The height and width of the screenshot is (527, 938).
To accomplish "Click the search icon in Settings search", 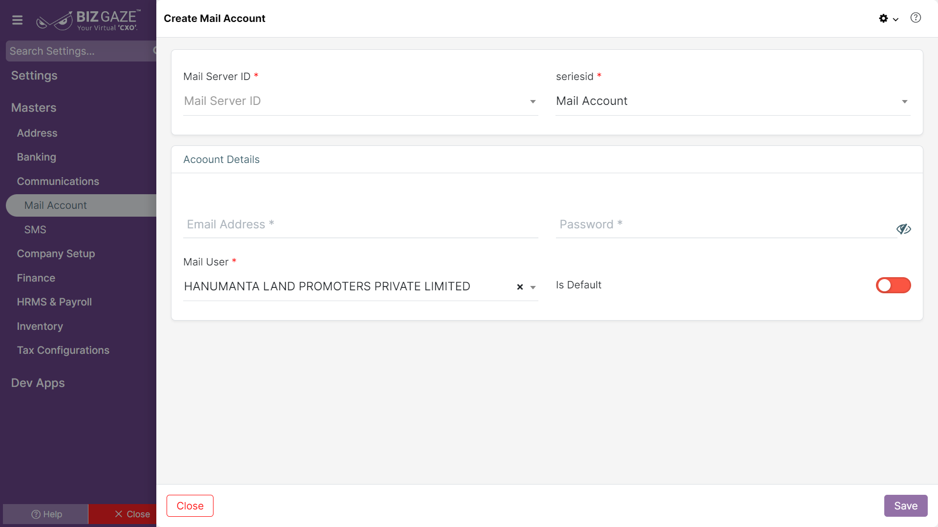I will 155,51.
